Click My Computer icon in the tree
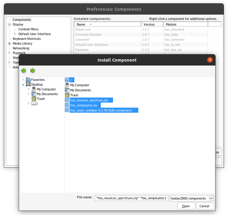Screen dimensions: 229x215 point(34,89)
